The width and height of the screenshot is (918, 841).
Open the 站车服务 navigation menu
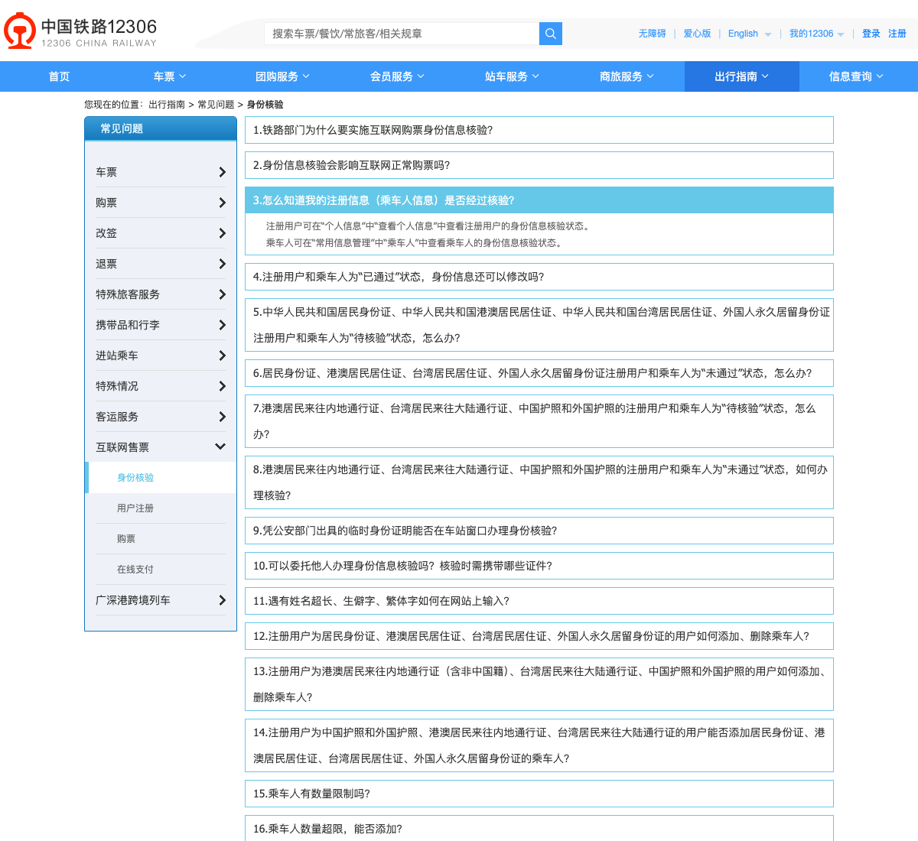click(513, 76)
